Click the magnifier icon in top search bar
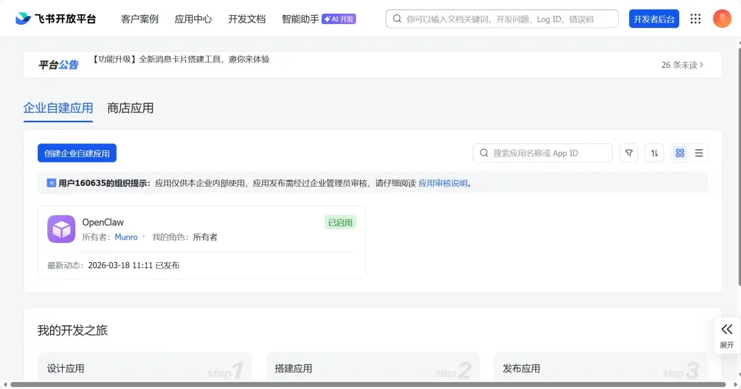The image size is (741, 389). [397, 19]
